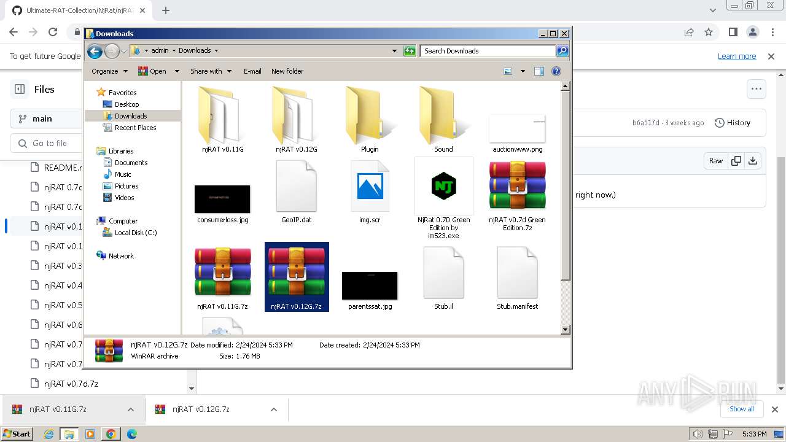
Task: Open the view options dropdown arrow
Action: click(x=523, y=71)
